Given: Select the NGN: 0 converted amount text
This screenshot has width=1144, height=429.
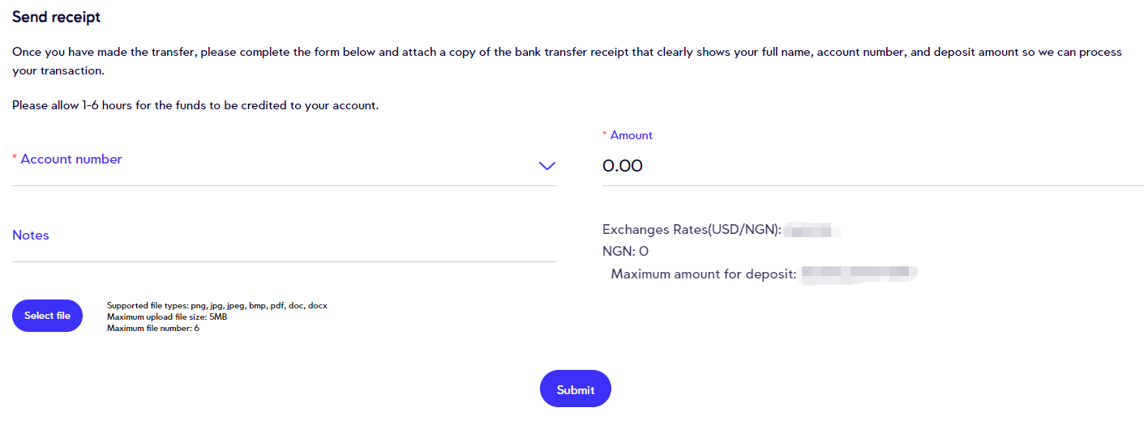Looking at the screenshot, I should 625,252.
